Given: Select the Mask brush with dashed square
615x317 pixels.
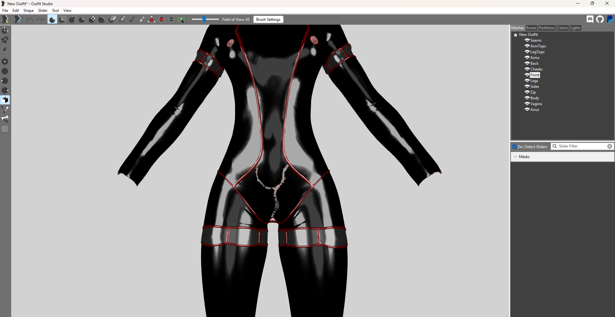Looking at the screenshot, I should (62, 20).
